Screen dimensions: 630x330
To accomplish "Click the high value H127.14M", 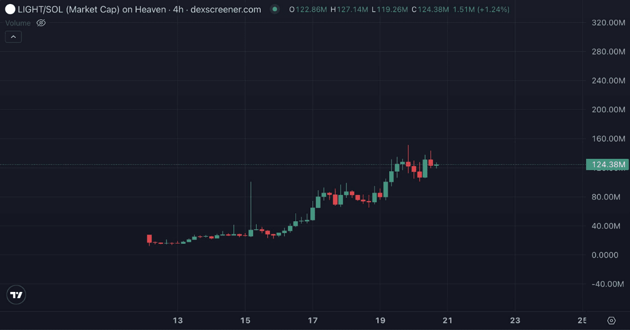I will (350, 9).
